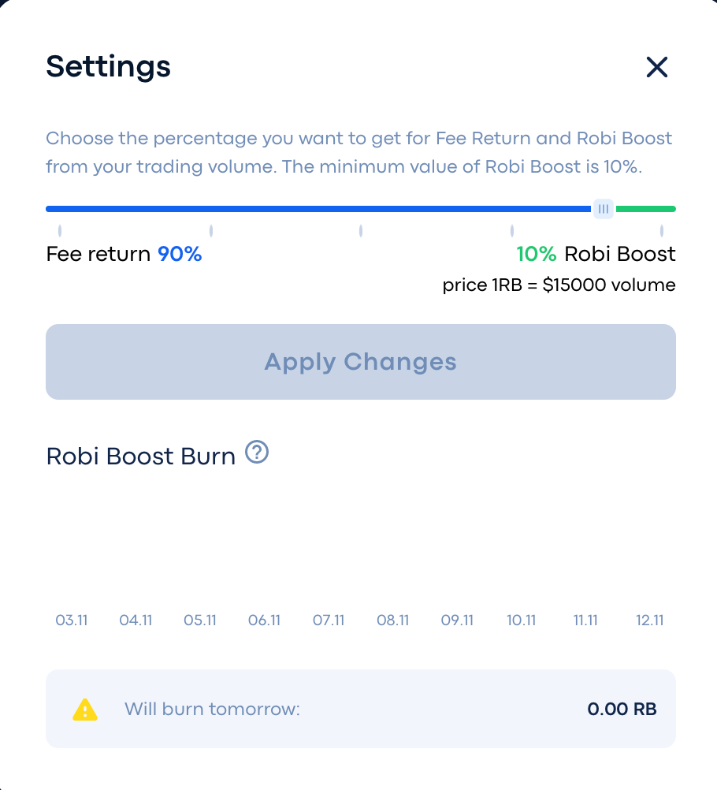Click the 0.00 RB burn amount
This screenshot has height=790, width=717.
point(622,709)
